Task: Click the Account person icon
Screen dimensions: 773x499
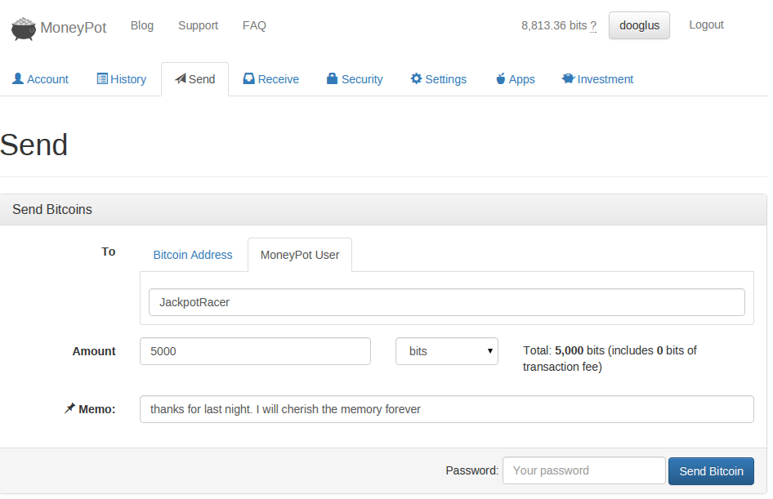Action: 18,79
